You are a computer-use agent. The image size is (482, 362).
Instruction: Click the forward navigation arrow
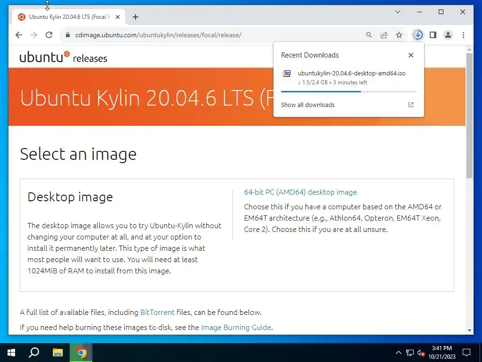34,35
